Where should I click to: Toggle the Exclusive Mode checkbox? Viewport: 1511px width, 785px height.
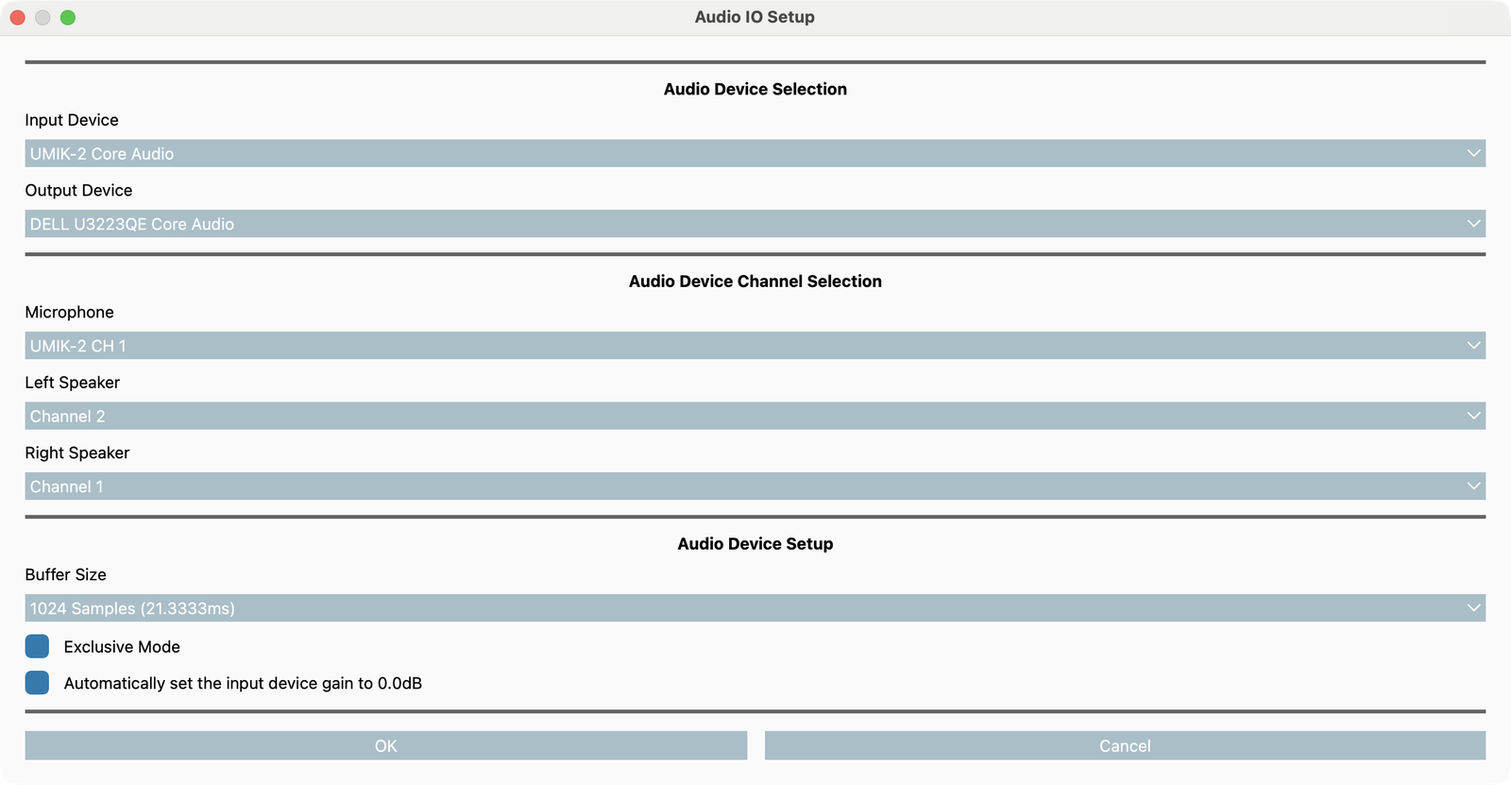click(x=37, y=646)
